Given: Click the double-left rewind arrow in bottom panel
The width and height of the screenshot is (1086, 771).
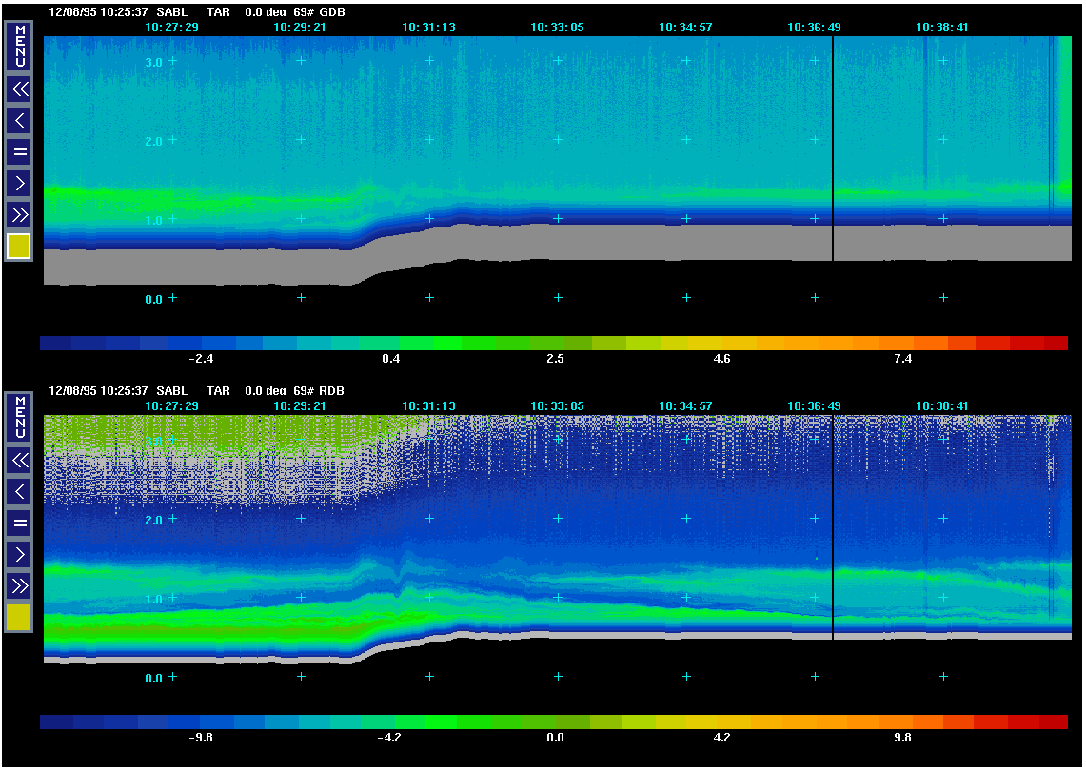Looking at the screenshot, I should click(19, 461).
